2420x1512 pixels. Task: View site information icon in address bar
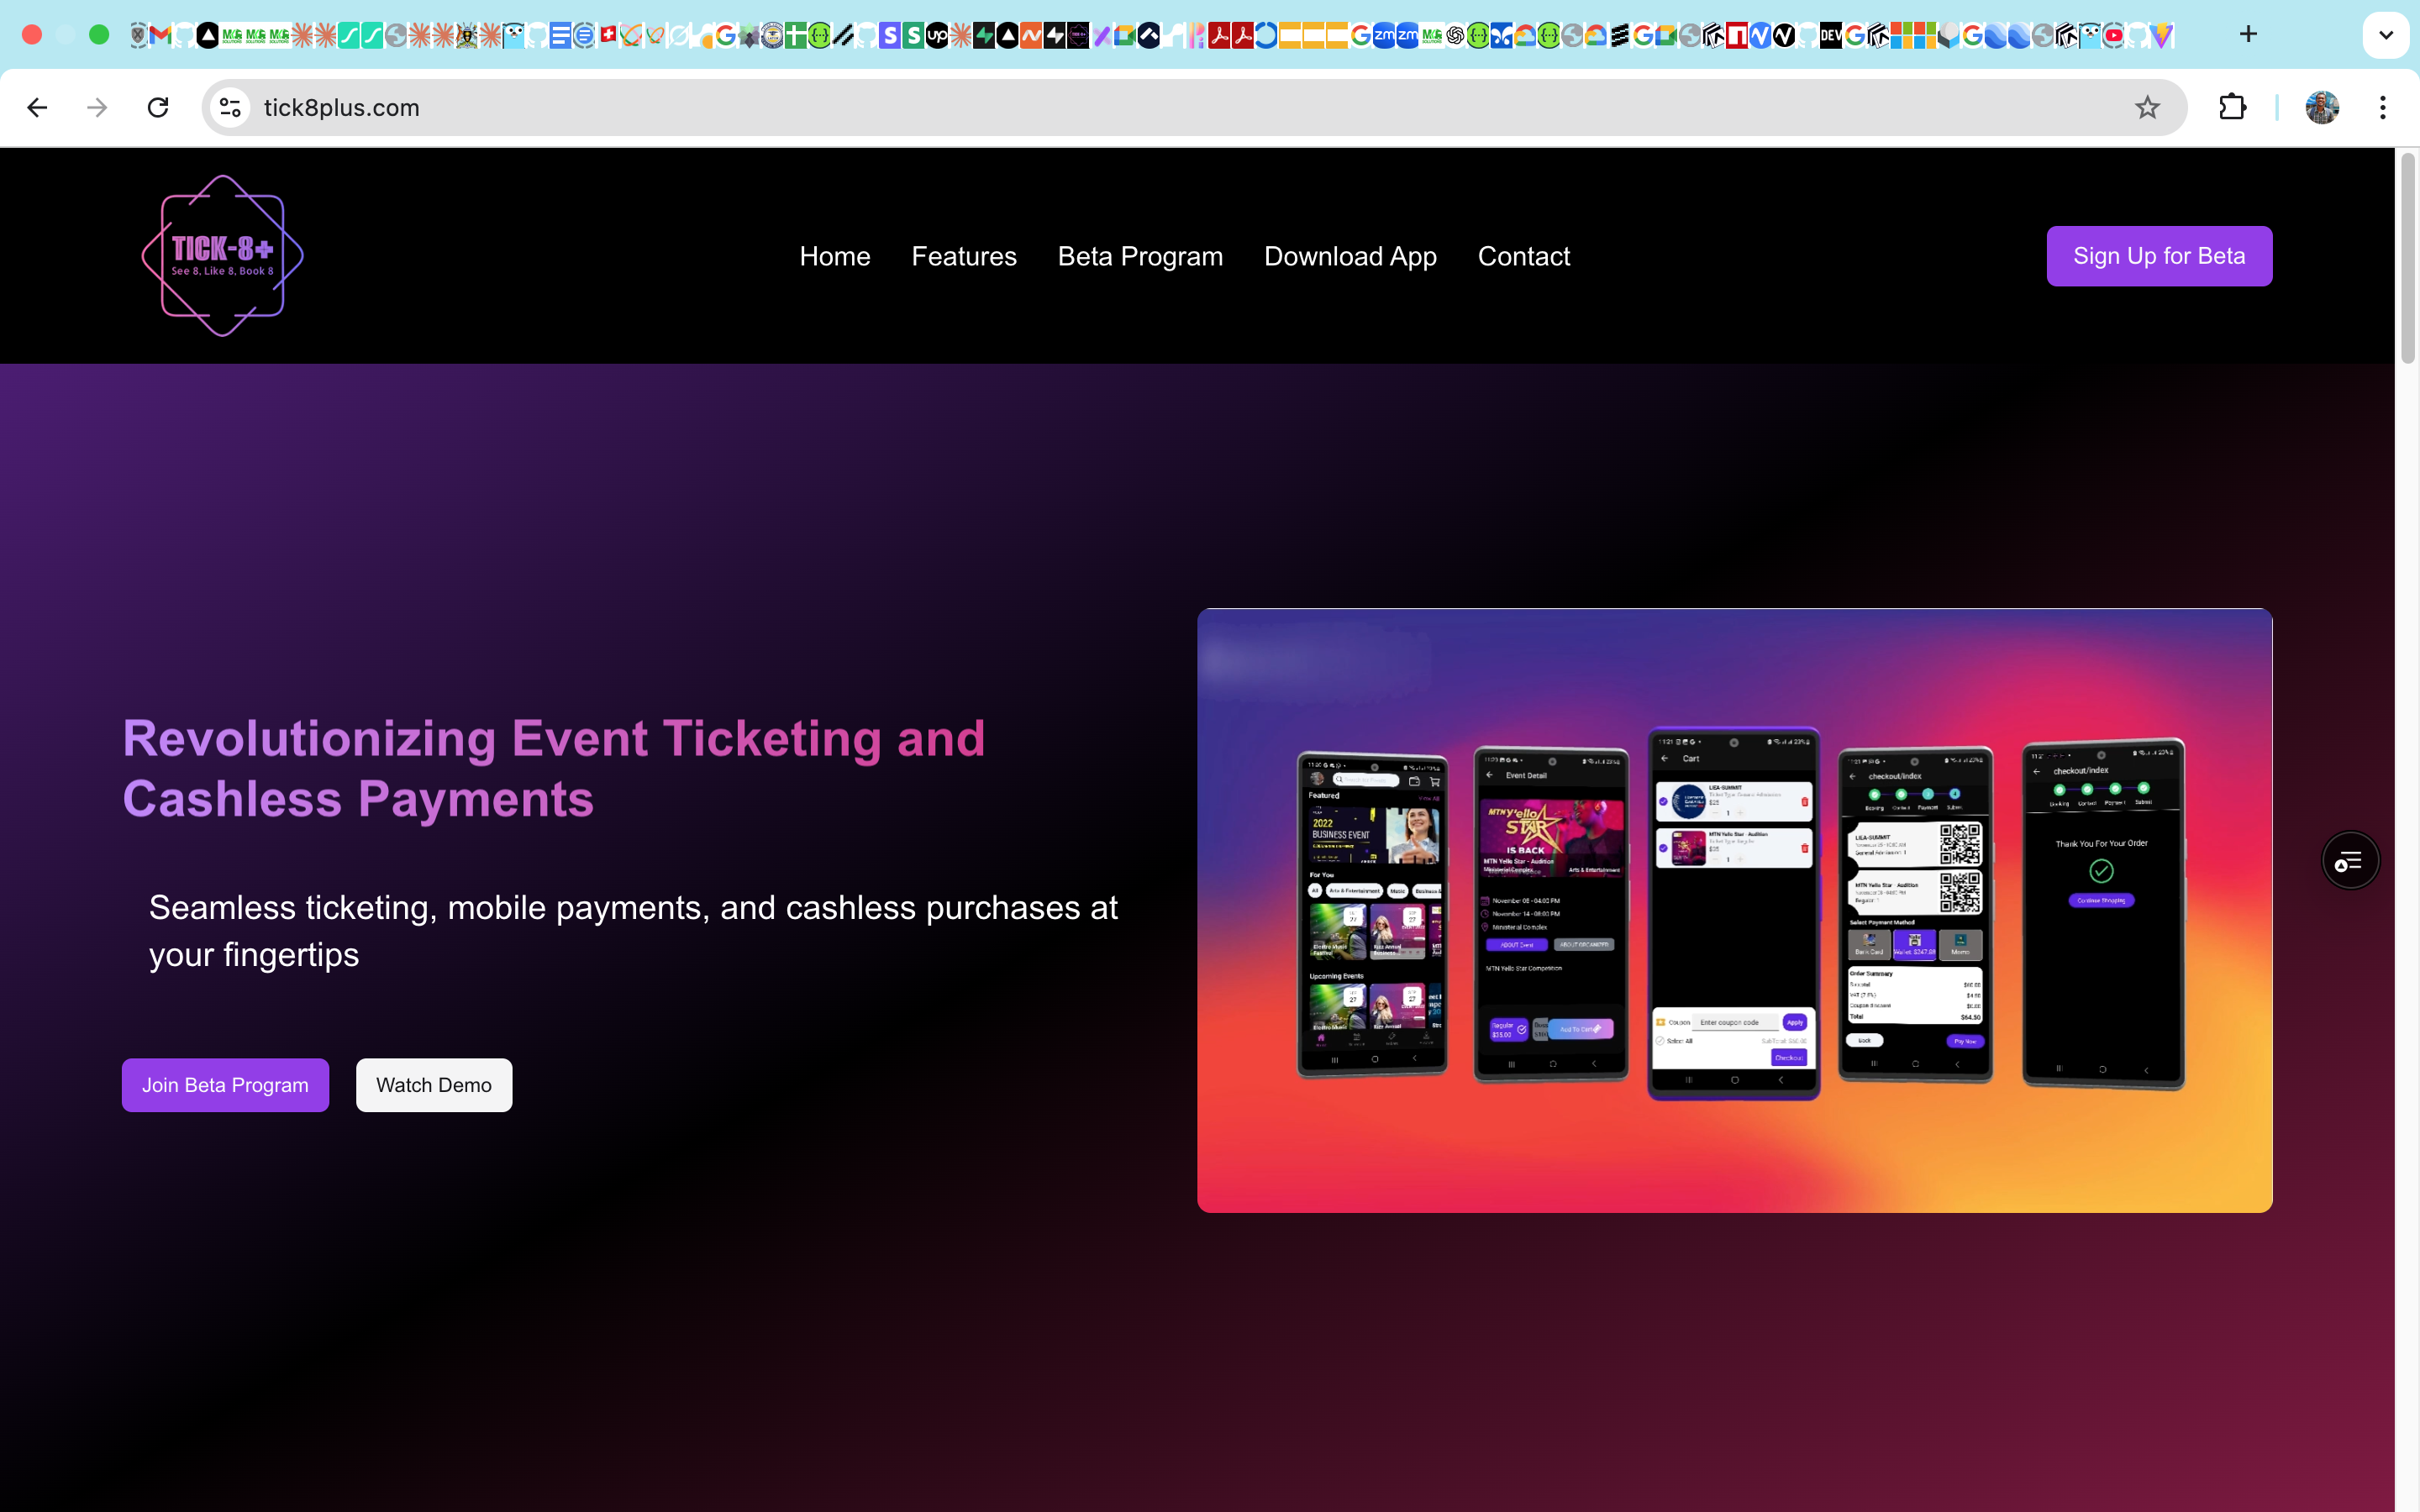point(230,107)
